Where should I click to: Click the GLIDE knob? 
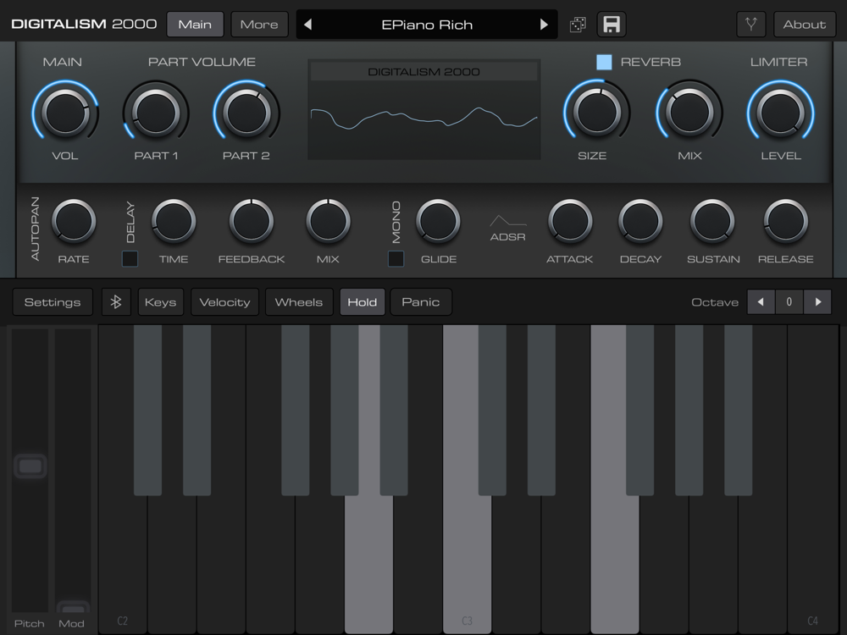pos(438,221)
